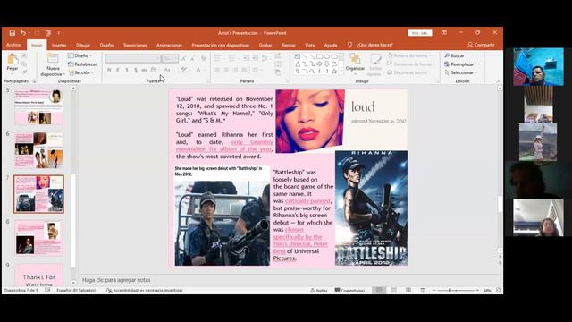
Task: Select the rectangle shape in shapes gallery
Action: click(320, 56)
